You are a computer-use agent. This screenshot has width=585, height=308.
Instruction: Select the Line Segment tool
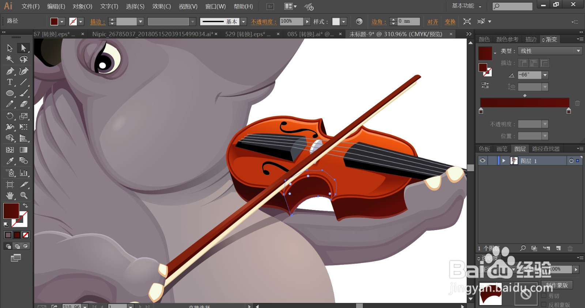23,82
